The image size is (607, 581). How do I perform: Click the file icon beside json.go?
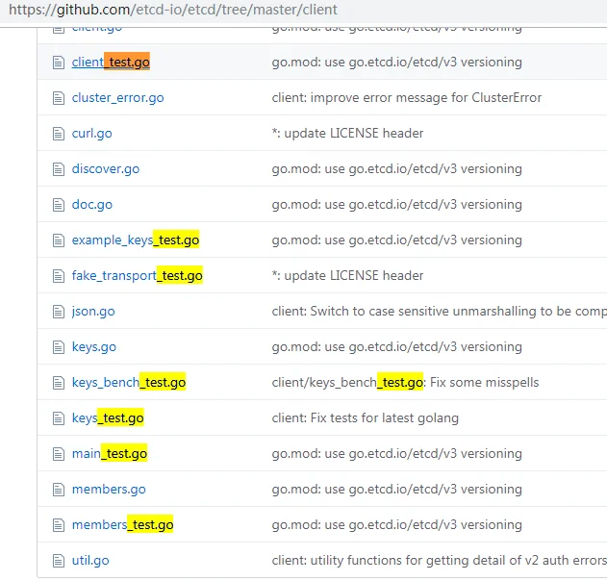click(57, 312)
